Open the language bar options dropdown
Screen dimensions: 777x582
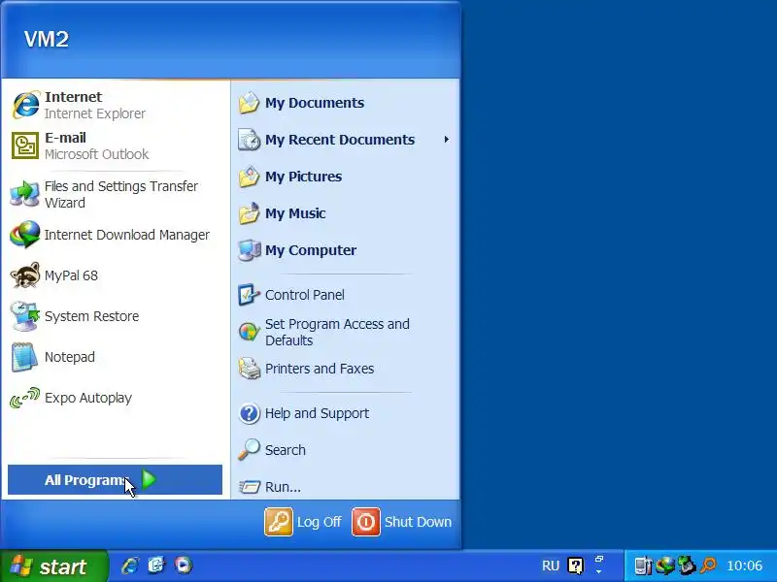click(x=598, y=571)
